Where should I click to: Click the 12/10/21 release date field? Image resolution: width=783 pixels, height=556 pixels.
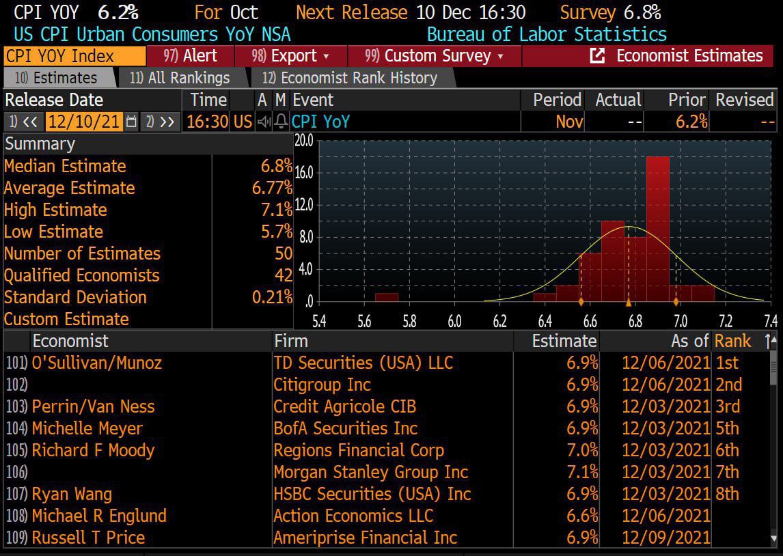(x=84, y=122)
